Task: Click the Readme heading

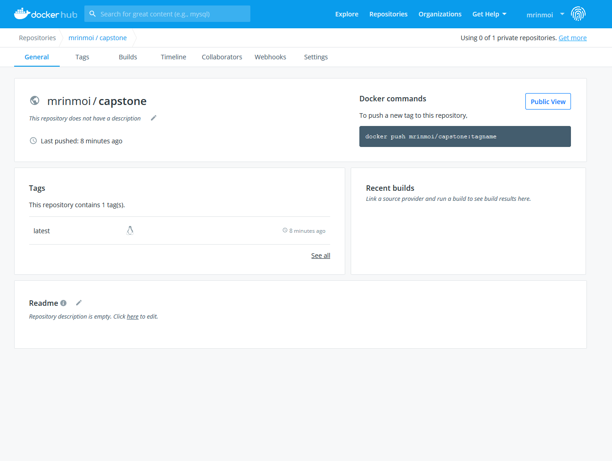Action: point(43,303)
